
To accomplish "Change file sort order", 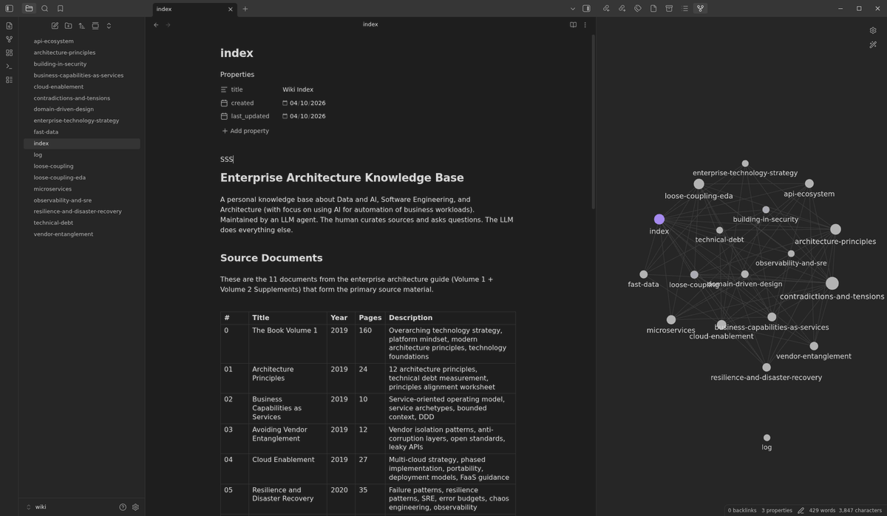I will click(82, 26).
